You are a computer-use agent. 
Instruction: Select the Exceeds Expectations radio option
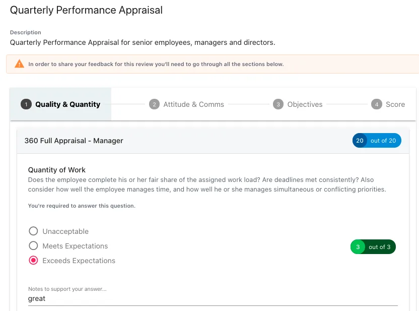(x=33, y=260)
